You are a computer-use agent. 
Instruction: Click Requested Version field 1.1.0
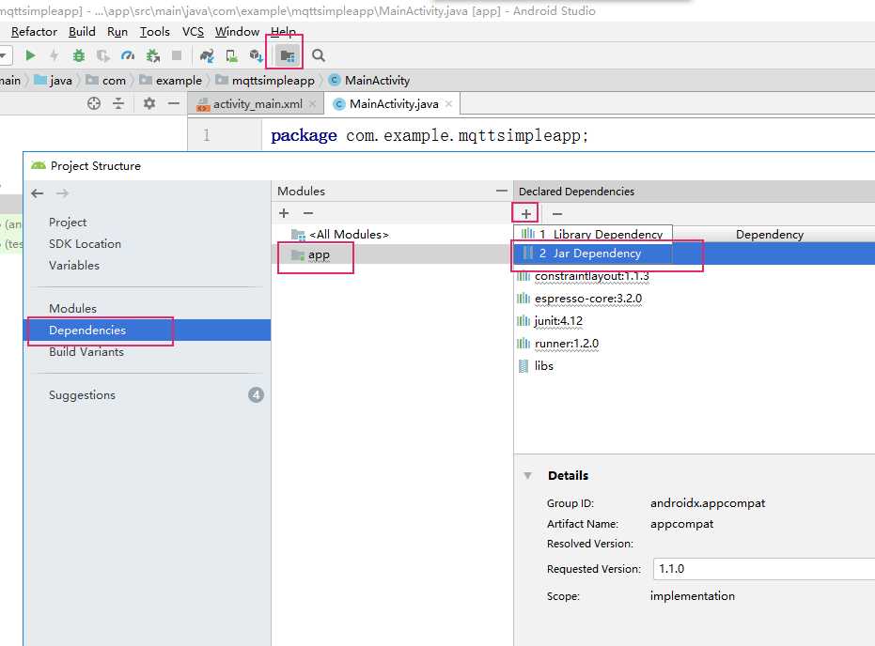(763, 569)
